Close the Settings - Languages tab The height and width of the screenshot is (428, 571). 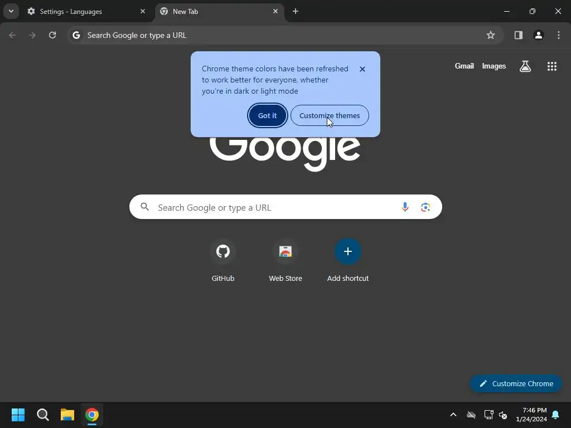point(143,11)
